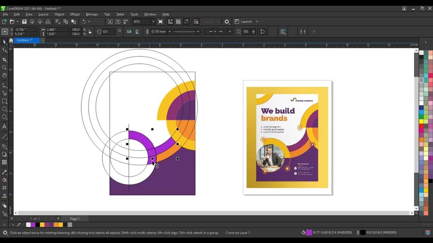
Task: Open the Effects menu
Action: (75, 14)
